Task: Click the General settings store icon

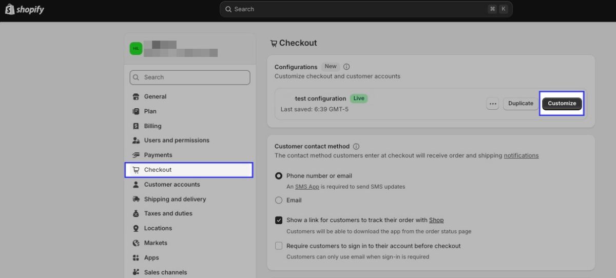Action: [136, 96]
